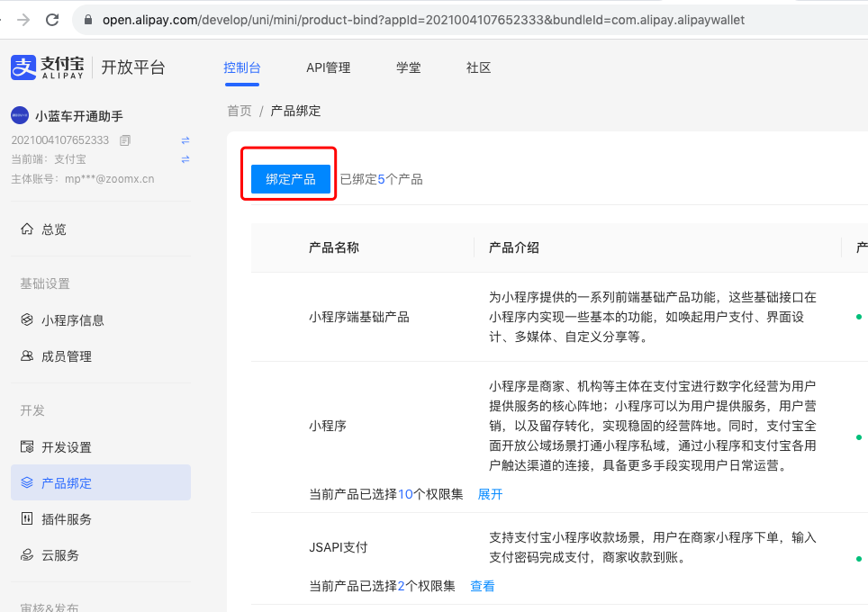Image resolution: width=868 pixels, height=612 pixels.
Task: Go to the 社区 tab
Action: pos(479,67)
